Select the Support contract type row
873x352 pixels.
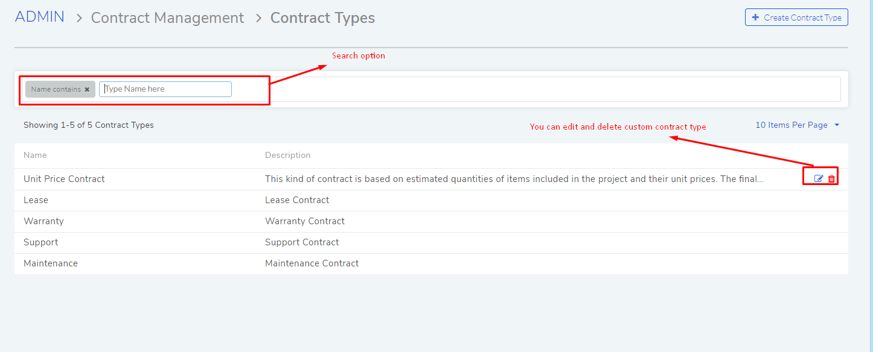point(431,242)
